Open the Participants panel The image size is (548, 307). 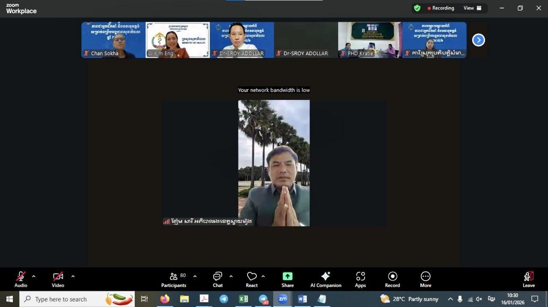coord(173,280)
